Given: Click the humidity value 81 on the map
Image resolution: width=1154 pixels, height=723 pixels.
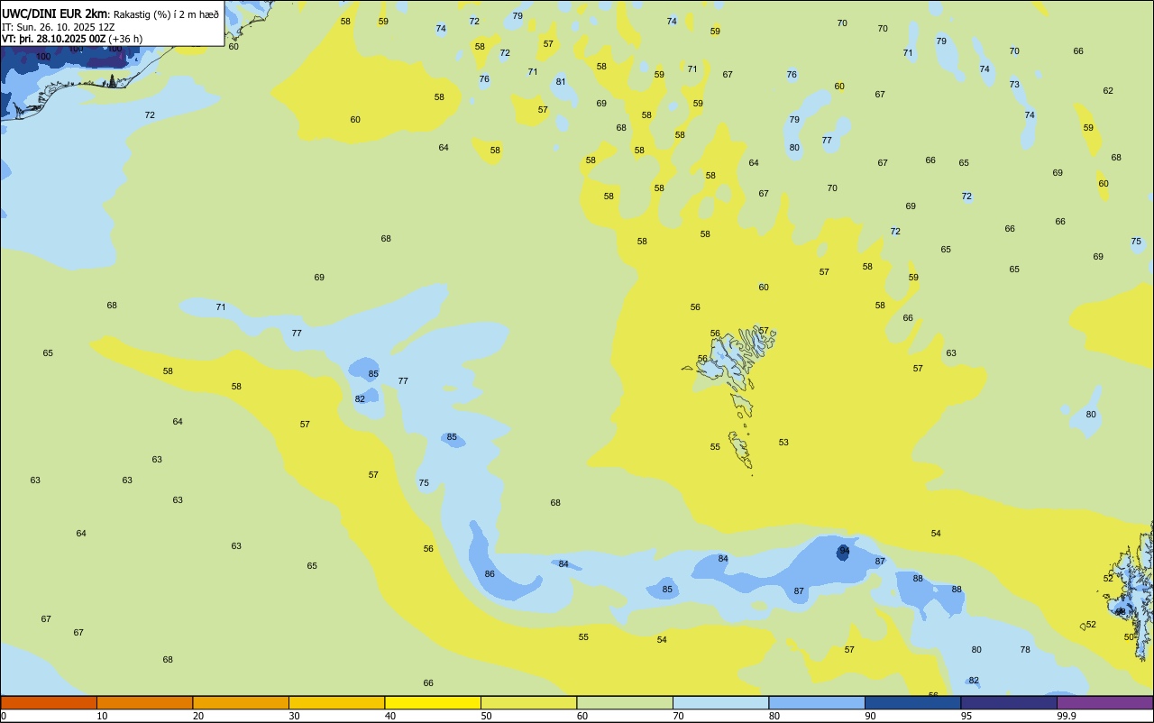Looking at the screenshot, I should click(x=561, y=82).
